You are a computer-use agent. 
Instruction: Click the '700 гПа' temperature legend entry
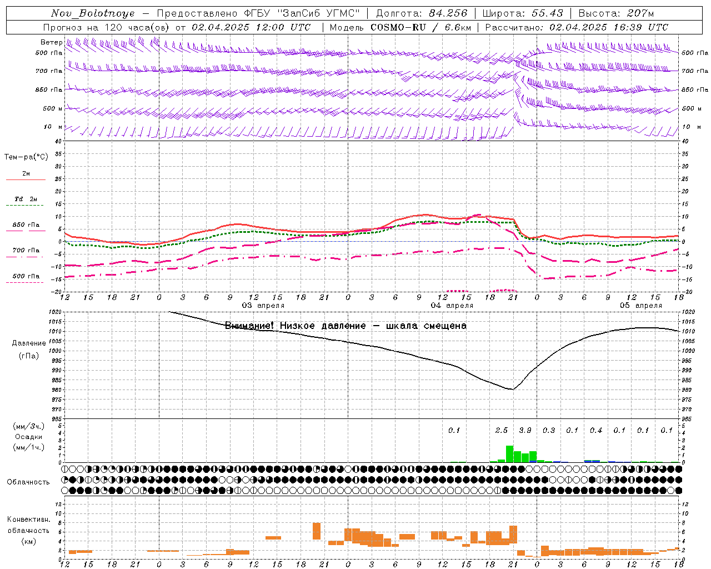point(26,251)
